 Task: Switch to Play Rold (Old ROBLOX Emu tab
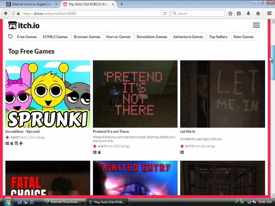click(x=89, y=4)
